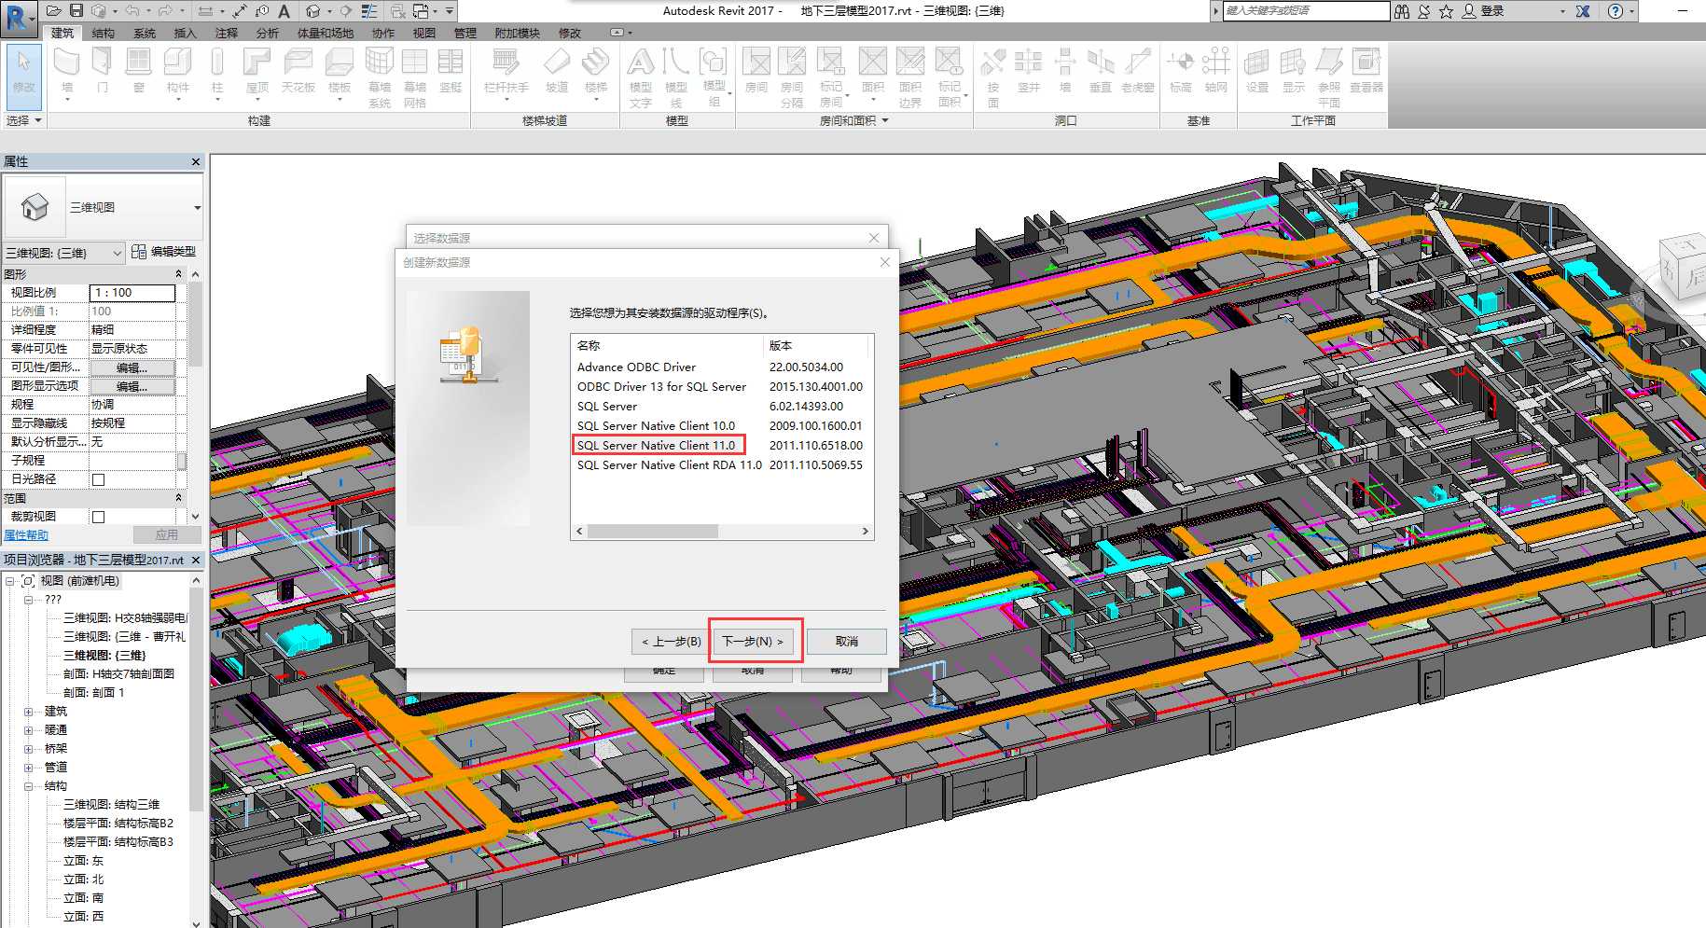Expand the 暖通 node in project browser
Viewport: 1706px width, 928px height.
29,730
